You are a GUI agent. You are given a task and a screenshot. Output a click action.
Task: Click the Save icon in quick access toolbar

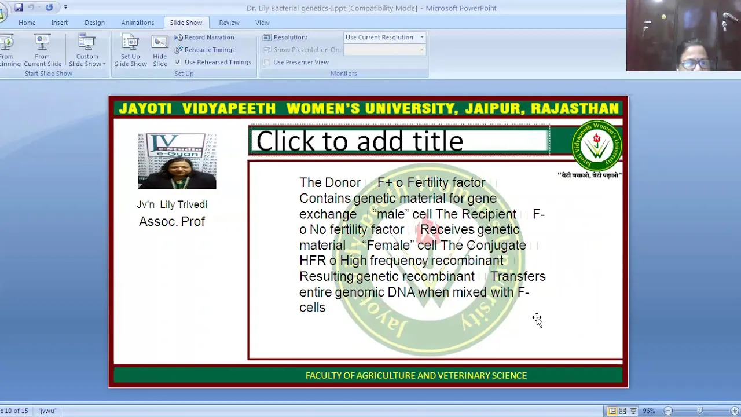19,8
